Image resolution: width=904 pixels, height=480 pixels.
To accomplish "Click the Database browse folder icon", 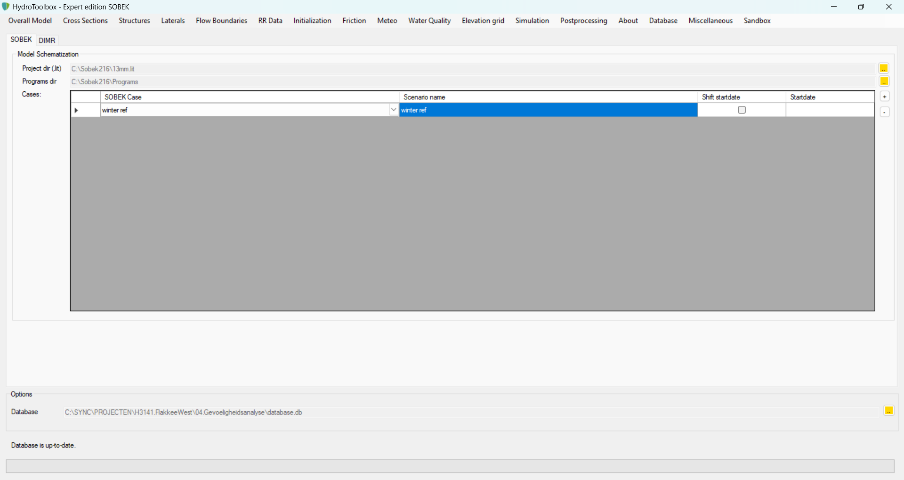I will pyautogui.click(x=888, y=411).
